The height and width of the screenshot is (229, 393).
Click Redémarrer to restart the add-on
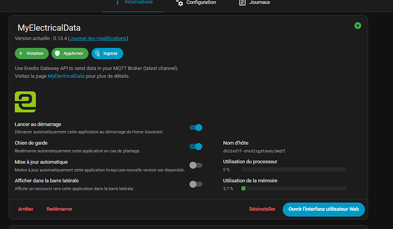tap(59, 209)
